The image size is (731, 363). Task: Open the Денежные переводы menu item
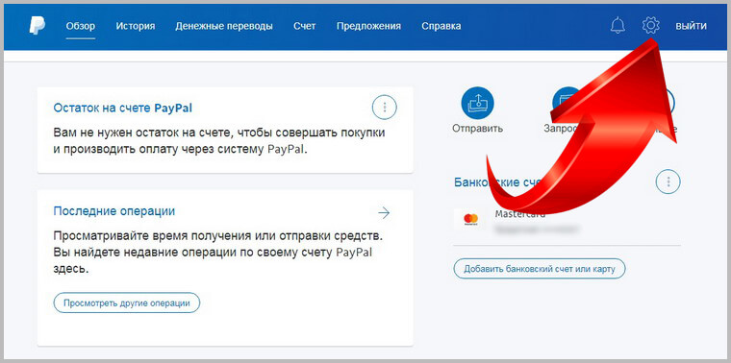[224, 26]
